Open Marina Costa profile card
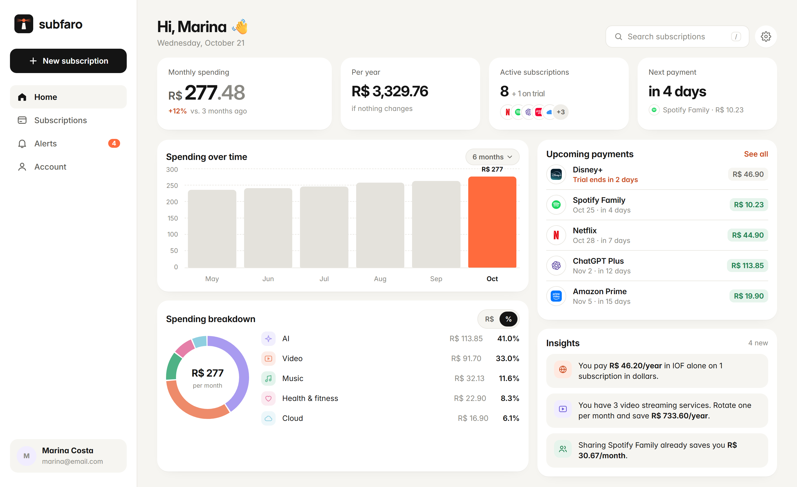 68,456
